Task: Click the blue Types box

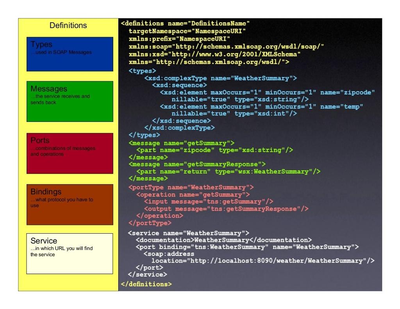Action: tap(70, 54)
